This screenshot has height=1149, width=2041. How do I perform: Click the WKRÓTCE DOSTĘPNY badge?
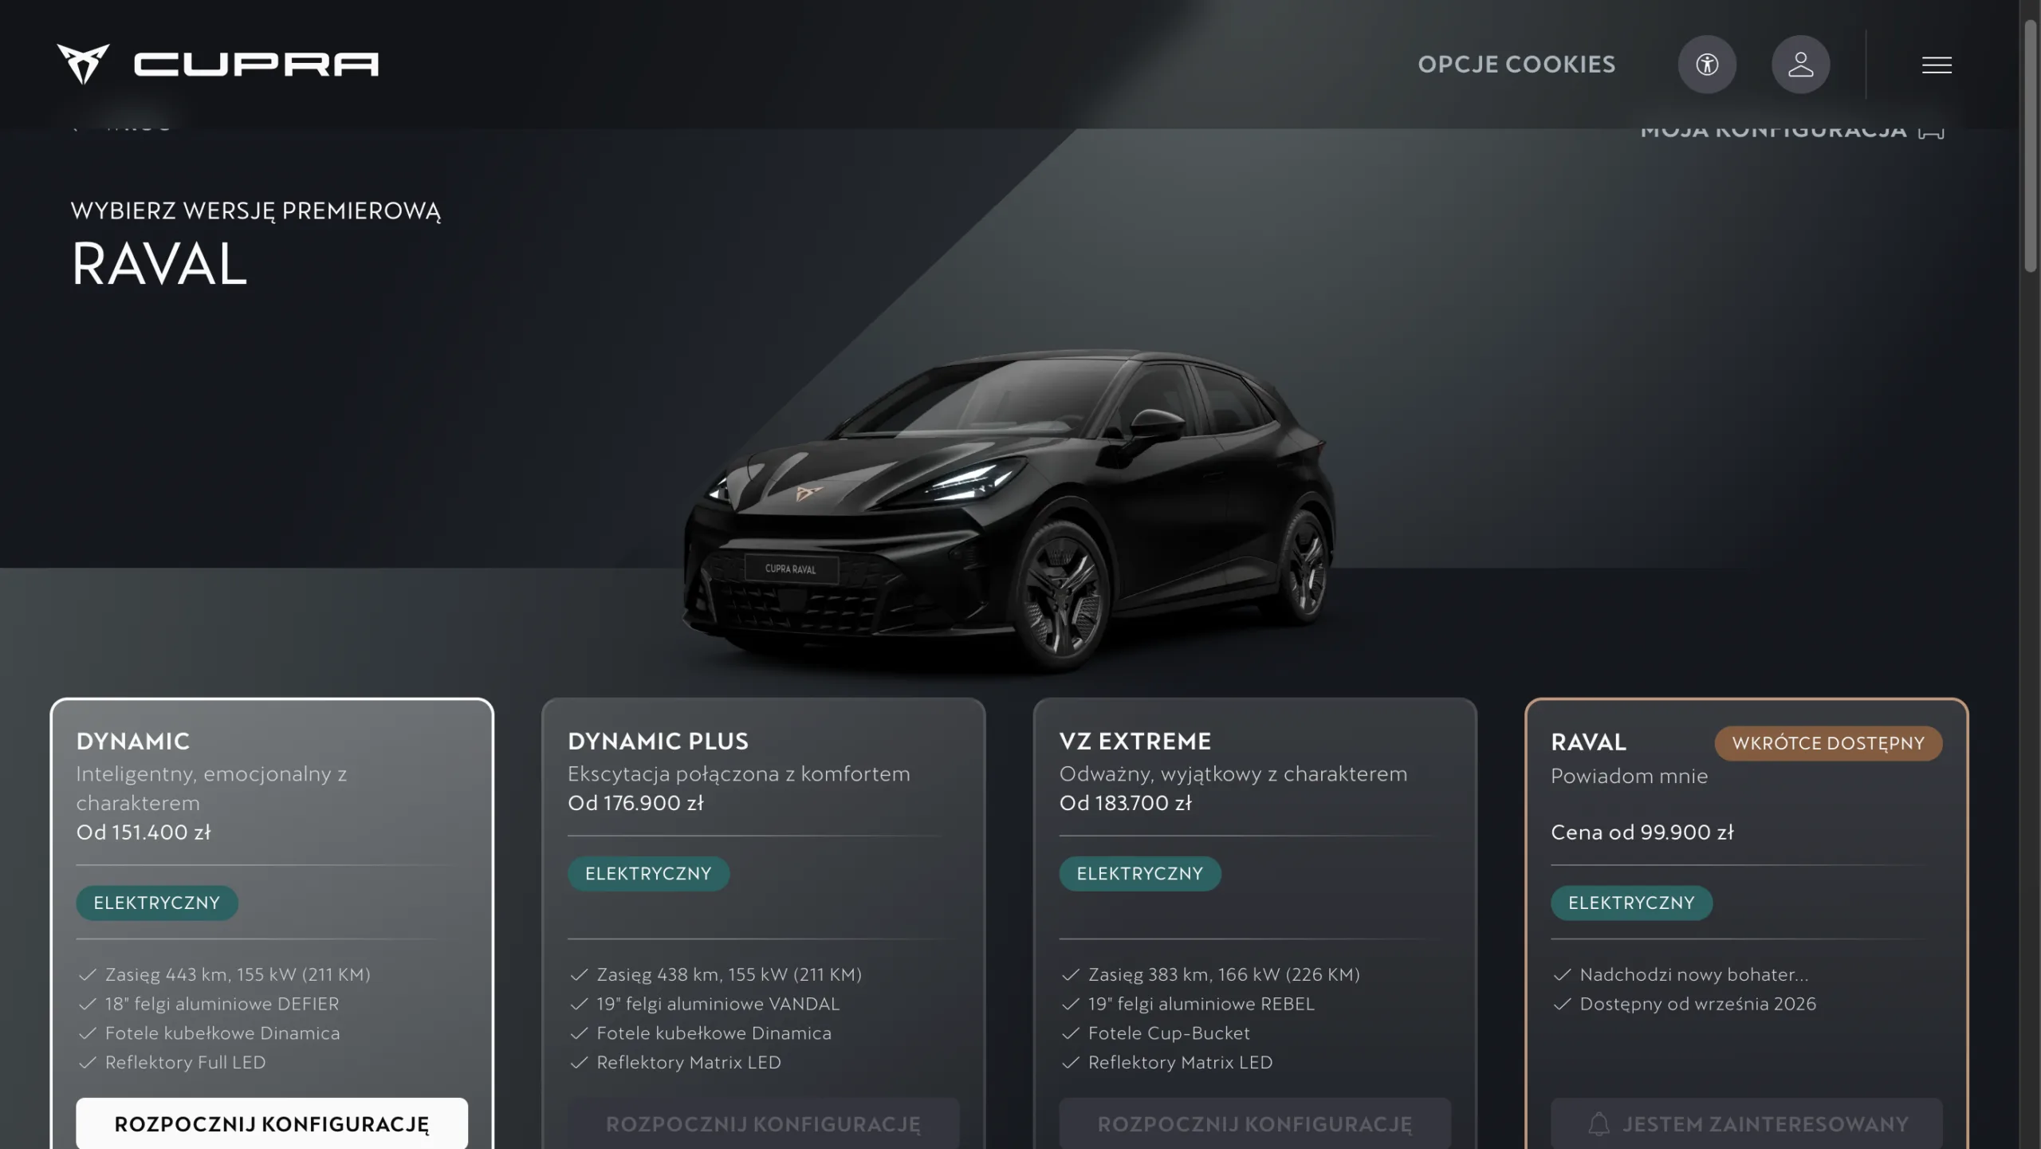click(1828, 743)
